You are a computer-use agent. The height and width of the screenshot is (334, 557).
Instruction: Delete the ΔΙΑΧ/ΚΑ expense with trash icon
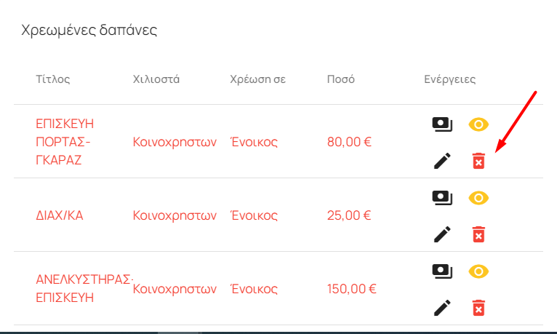pyautogui.click(x=478, y=234)
